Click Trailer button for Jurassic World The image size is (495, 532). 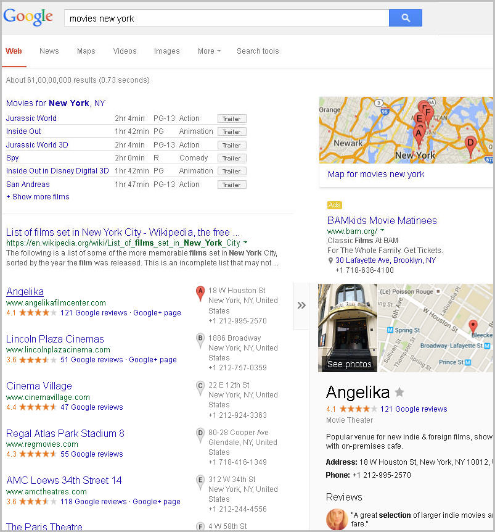pyautogui.click(x=232, y=118)
